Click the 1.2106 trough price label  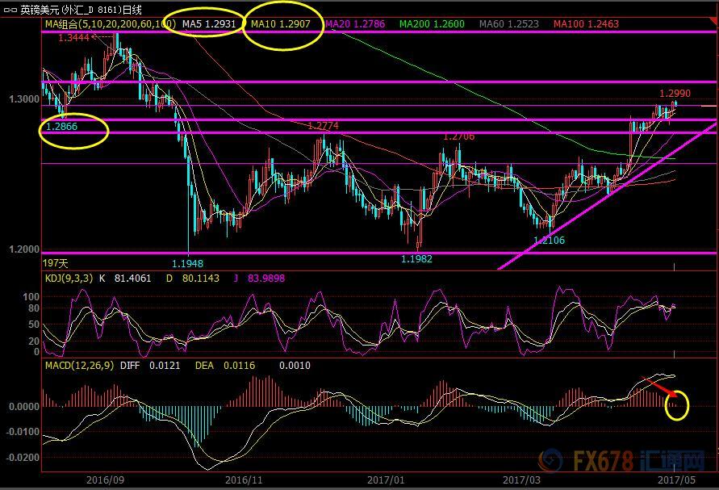(550, 240)
